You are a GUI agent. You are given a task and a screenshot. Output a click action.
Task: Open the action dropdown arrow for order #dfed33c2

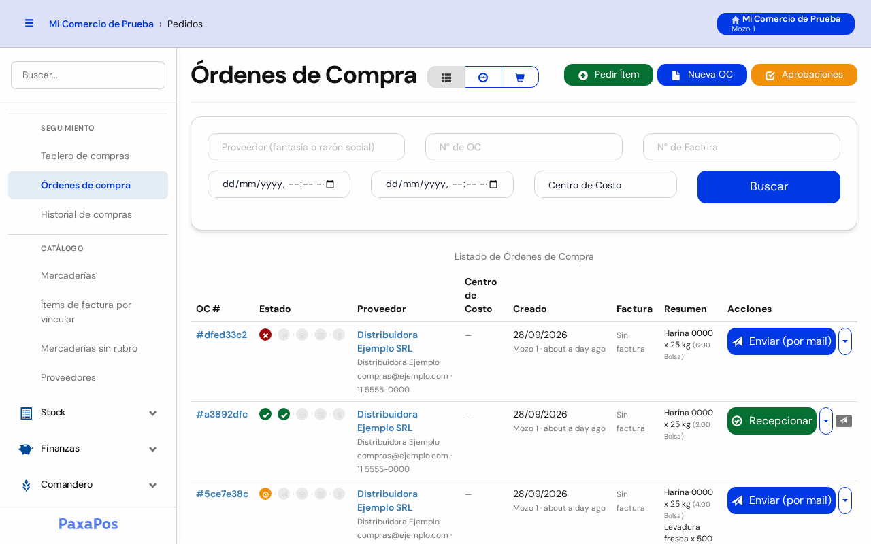point(845,341)
